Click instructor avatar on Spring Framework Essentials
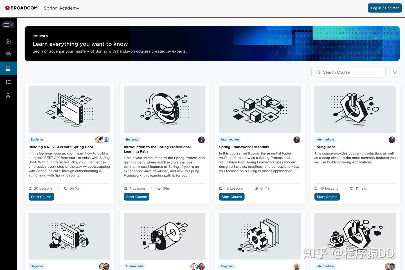The height and width of the screenshot is (270, 405). 297,140
